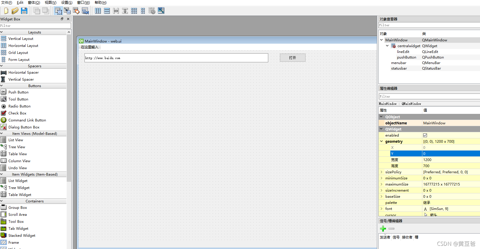Screen dimensions: 480x249
Task: Select menubar in object inspector
Action: (x=398, y=63)
